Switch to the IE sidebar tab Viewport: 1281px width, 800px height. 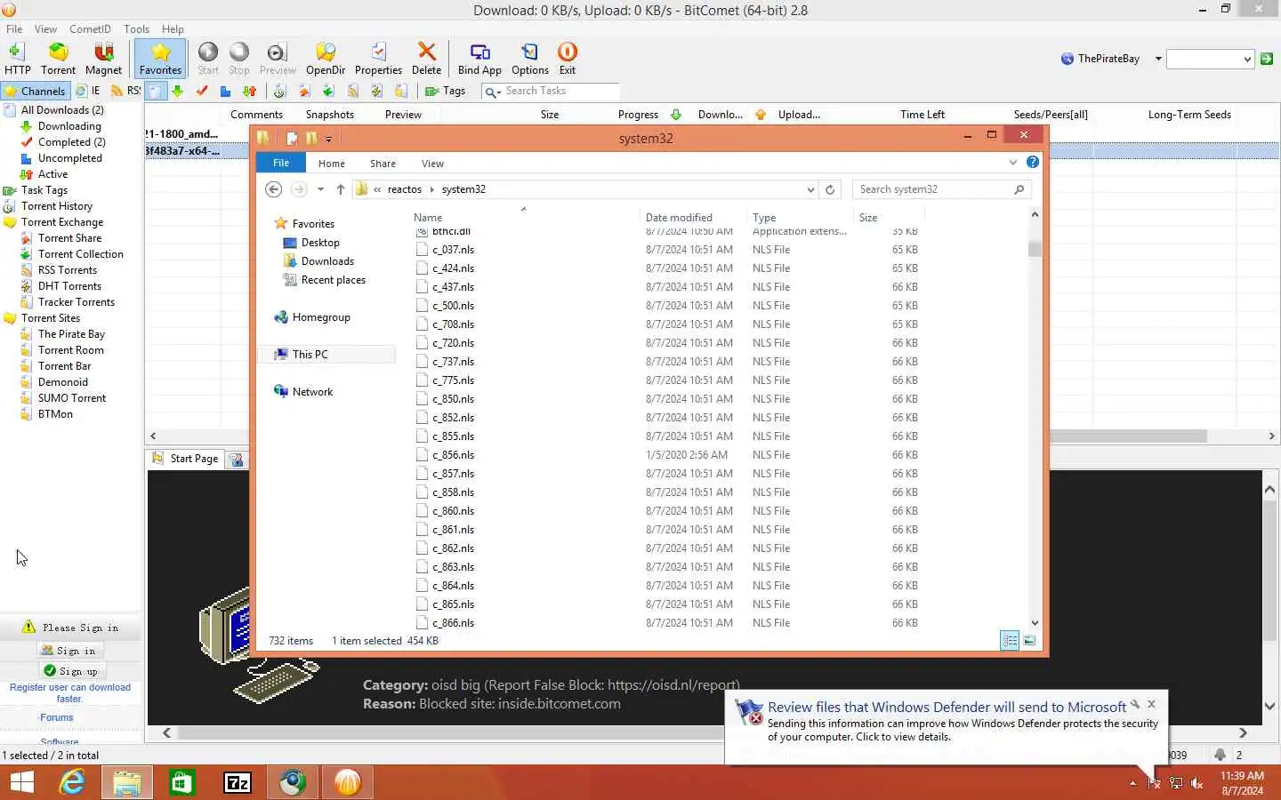click(88, 91)
